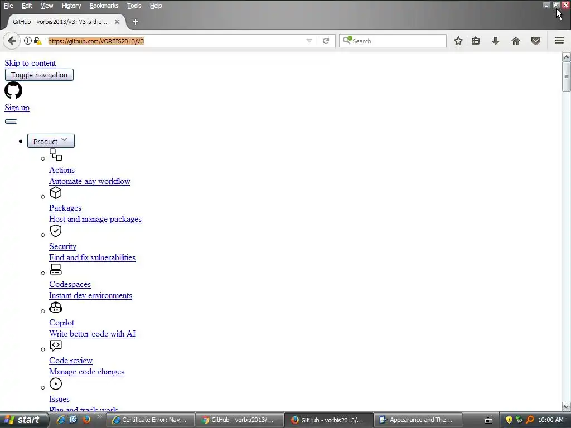The height and width of the screenshot is (428, 571).
Task: Open Manage code changes link
Action: pos(86,372)
